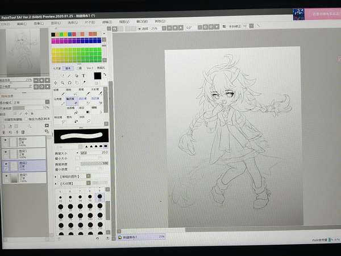The height and width of the screenshot is (256, 341).
Task: Select layer 图层4 in layer list
Action: tap(24, 142)
